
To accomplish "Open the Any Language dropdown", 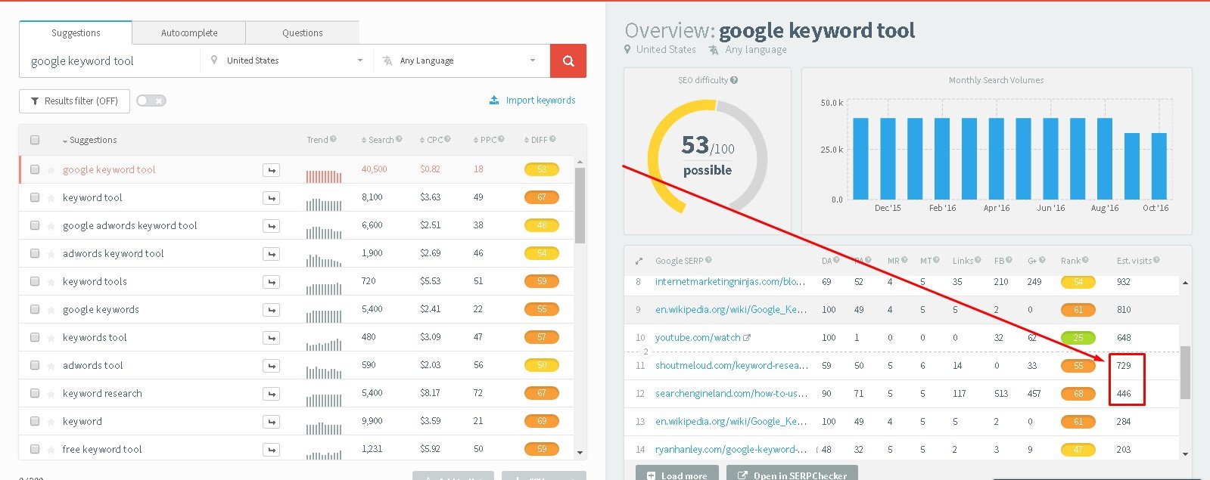I will [461, 60].
